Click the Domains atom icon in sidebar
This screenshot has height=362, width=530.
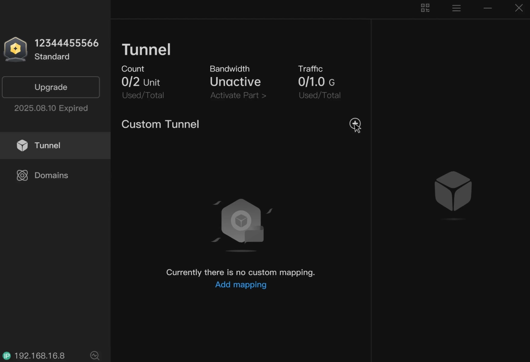point(22,175)
